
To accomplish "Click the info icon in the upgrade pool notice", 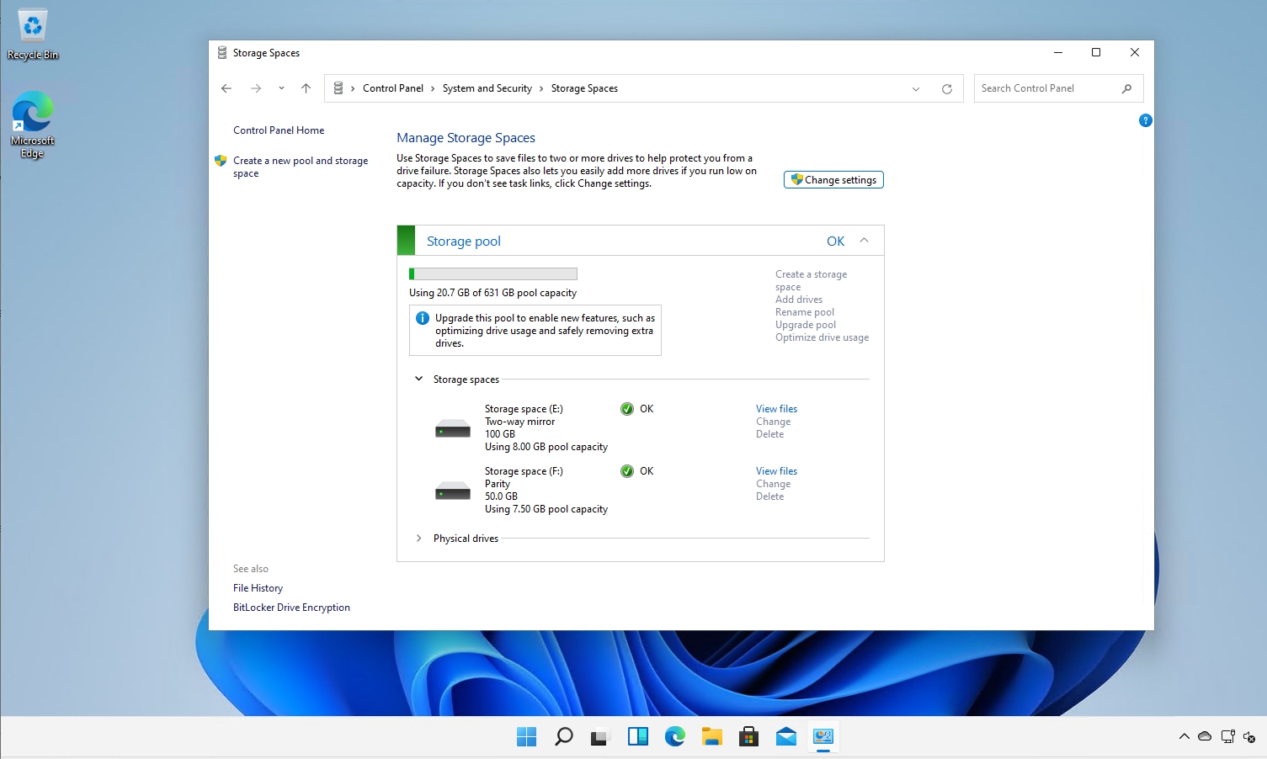I will 421,317.
